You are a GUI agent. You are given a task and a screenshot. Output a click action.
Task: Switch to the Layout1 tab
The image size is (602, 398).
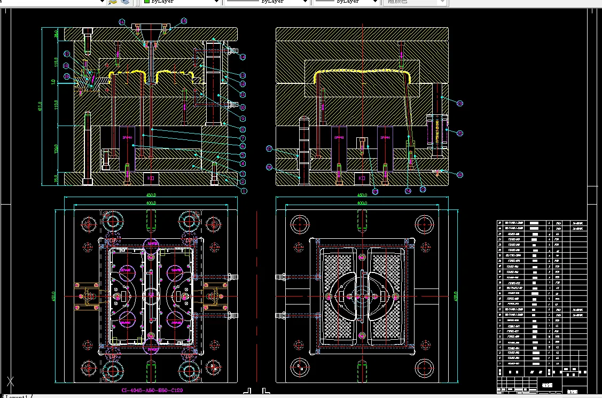click(x=16, y=396)
